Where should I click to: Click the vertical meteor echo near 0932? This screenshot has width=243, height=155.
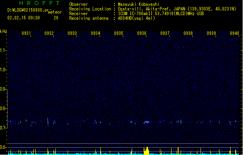tap(48, 122)
